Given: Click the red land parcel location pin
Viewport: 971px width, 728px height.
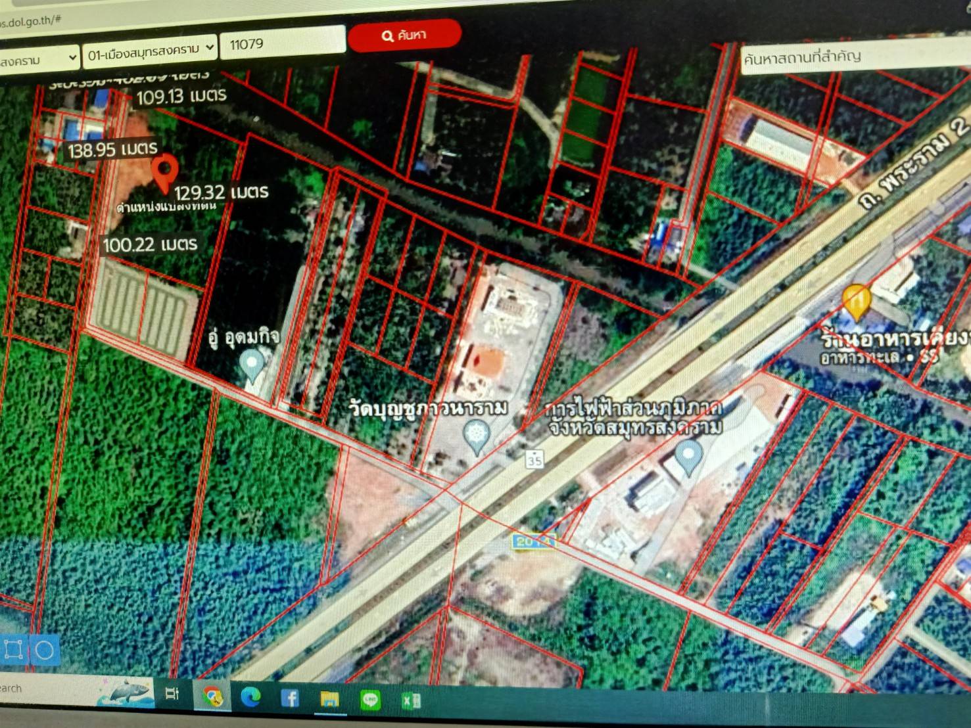Looking at the screenshot, I should coord(164,173).
